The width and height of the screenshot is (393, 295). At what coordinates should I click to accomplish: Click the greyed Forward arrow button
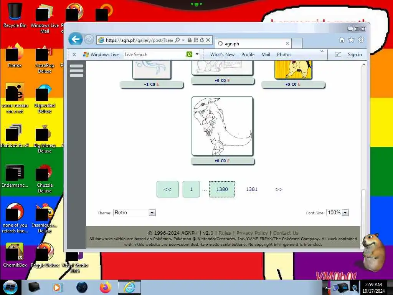[89, 40]
